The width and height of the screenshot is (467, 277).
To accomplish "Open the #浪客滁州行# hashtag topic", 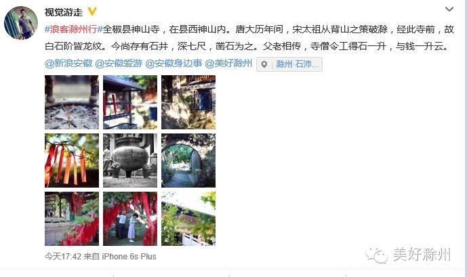I will (74, 29).
